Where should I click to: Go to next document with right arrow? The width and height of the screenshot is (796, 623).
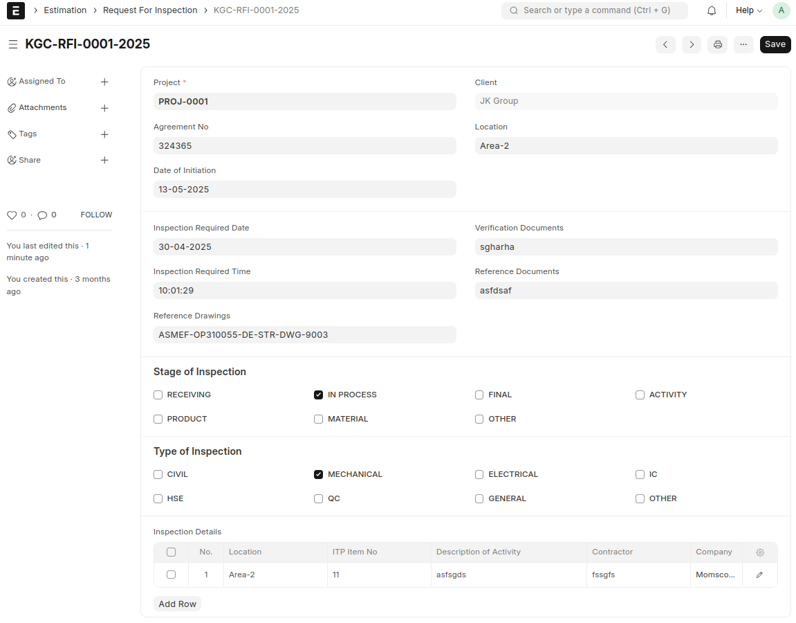click(691, 44)
